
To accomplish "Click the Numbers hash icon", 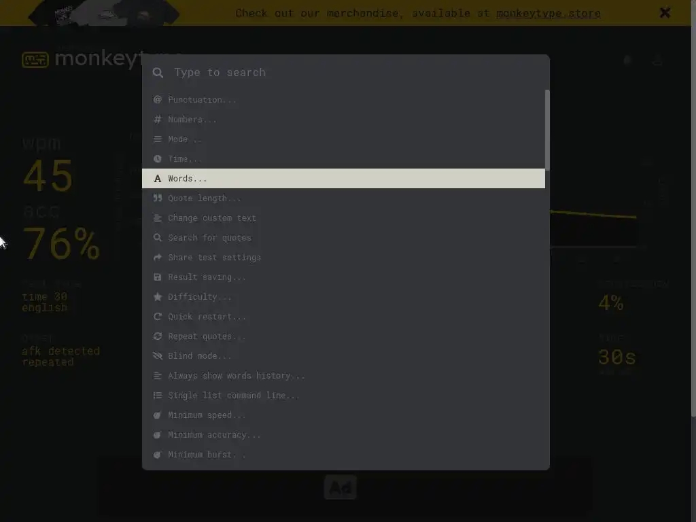I will click(158, 120).
